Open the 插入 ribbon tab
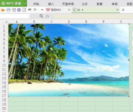Viewport: 133px width, 112px height. [51, 4]
